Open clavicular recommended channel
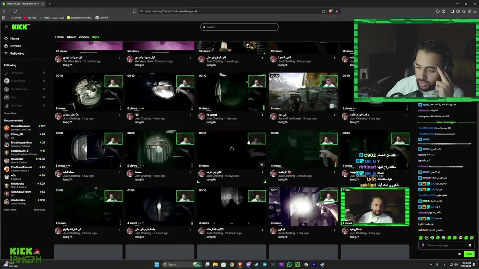Viewport: 479px width, 269px height. [x=25, y=160]
